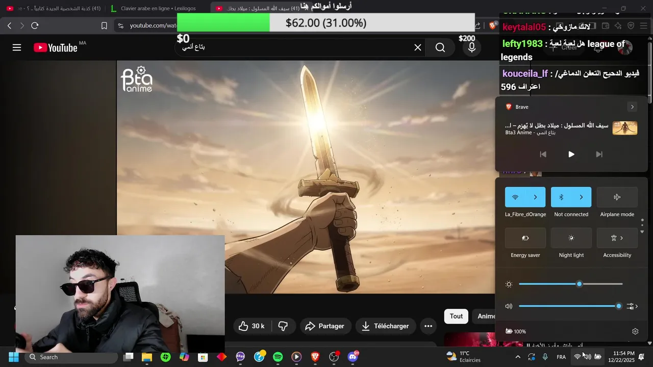The width and height of the screenshot is (653, 367).
Task: Skip to previous track in media flyout
Action: tap(543, 154)
